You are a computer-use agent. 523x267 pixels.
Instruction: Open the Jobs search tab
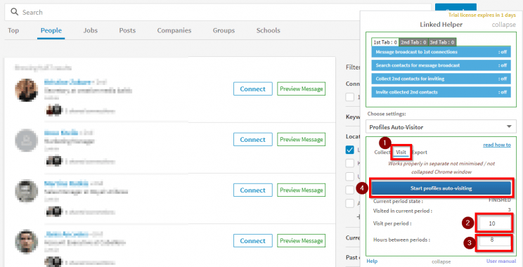click(x=91, y=30)
